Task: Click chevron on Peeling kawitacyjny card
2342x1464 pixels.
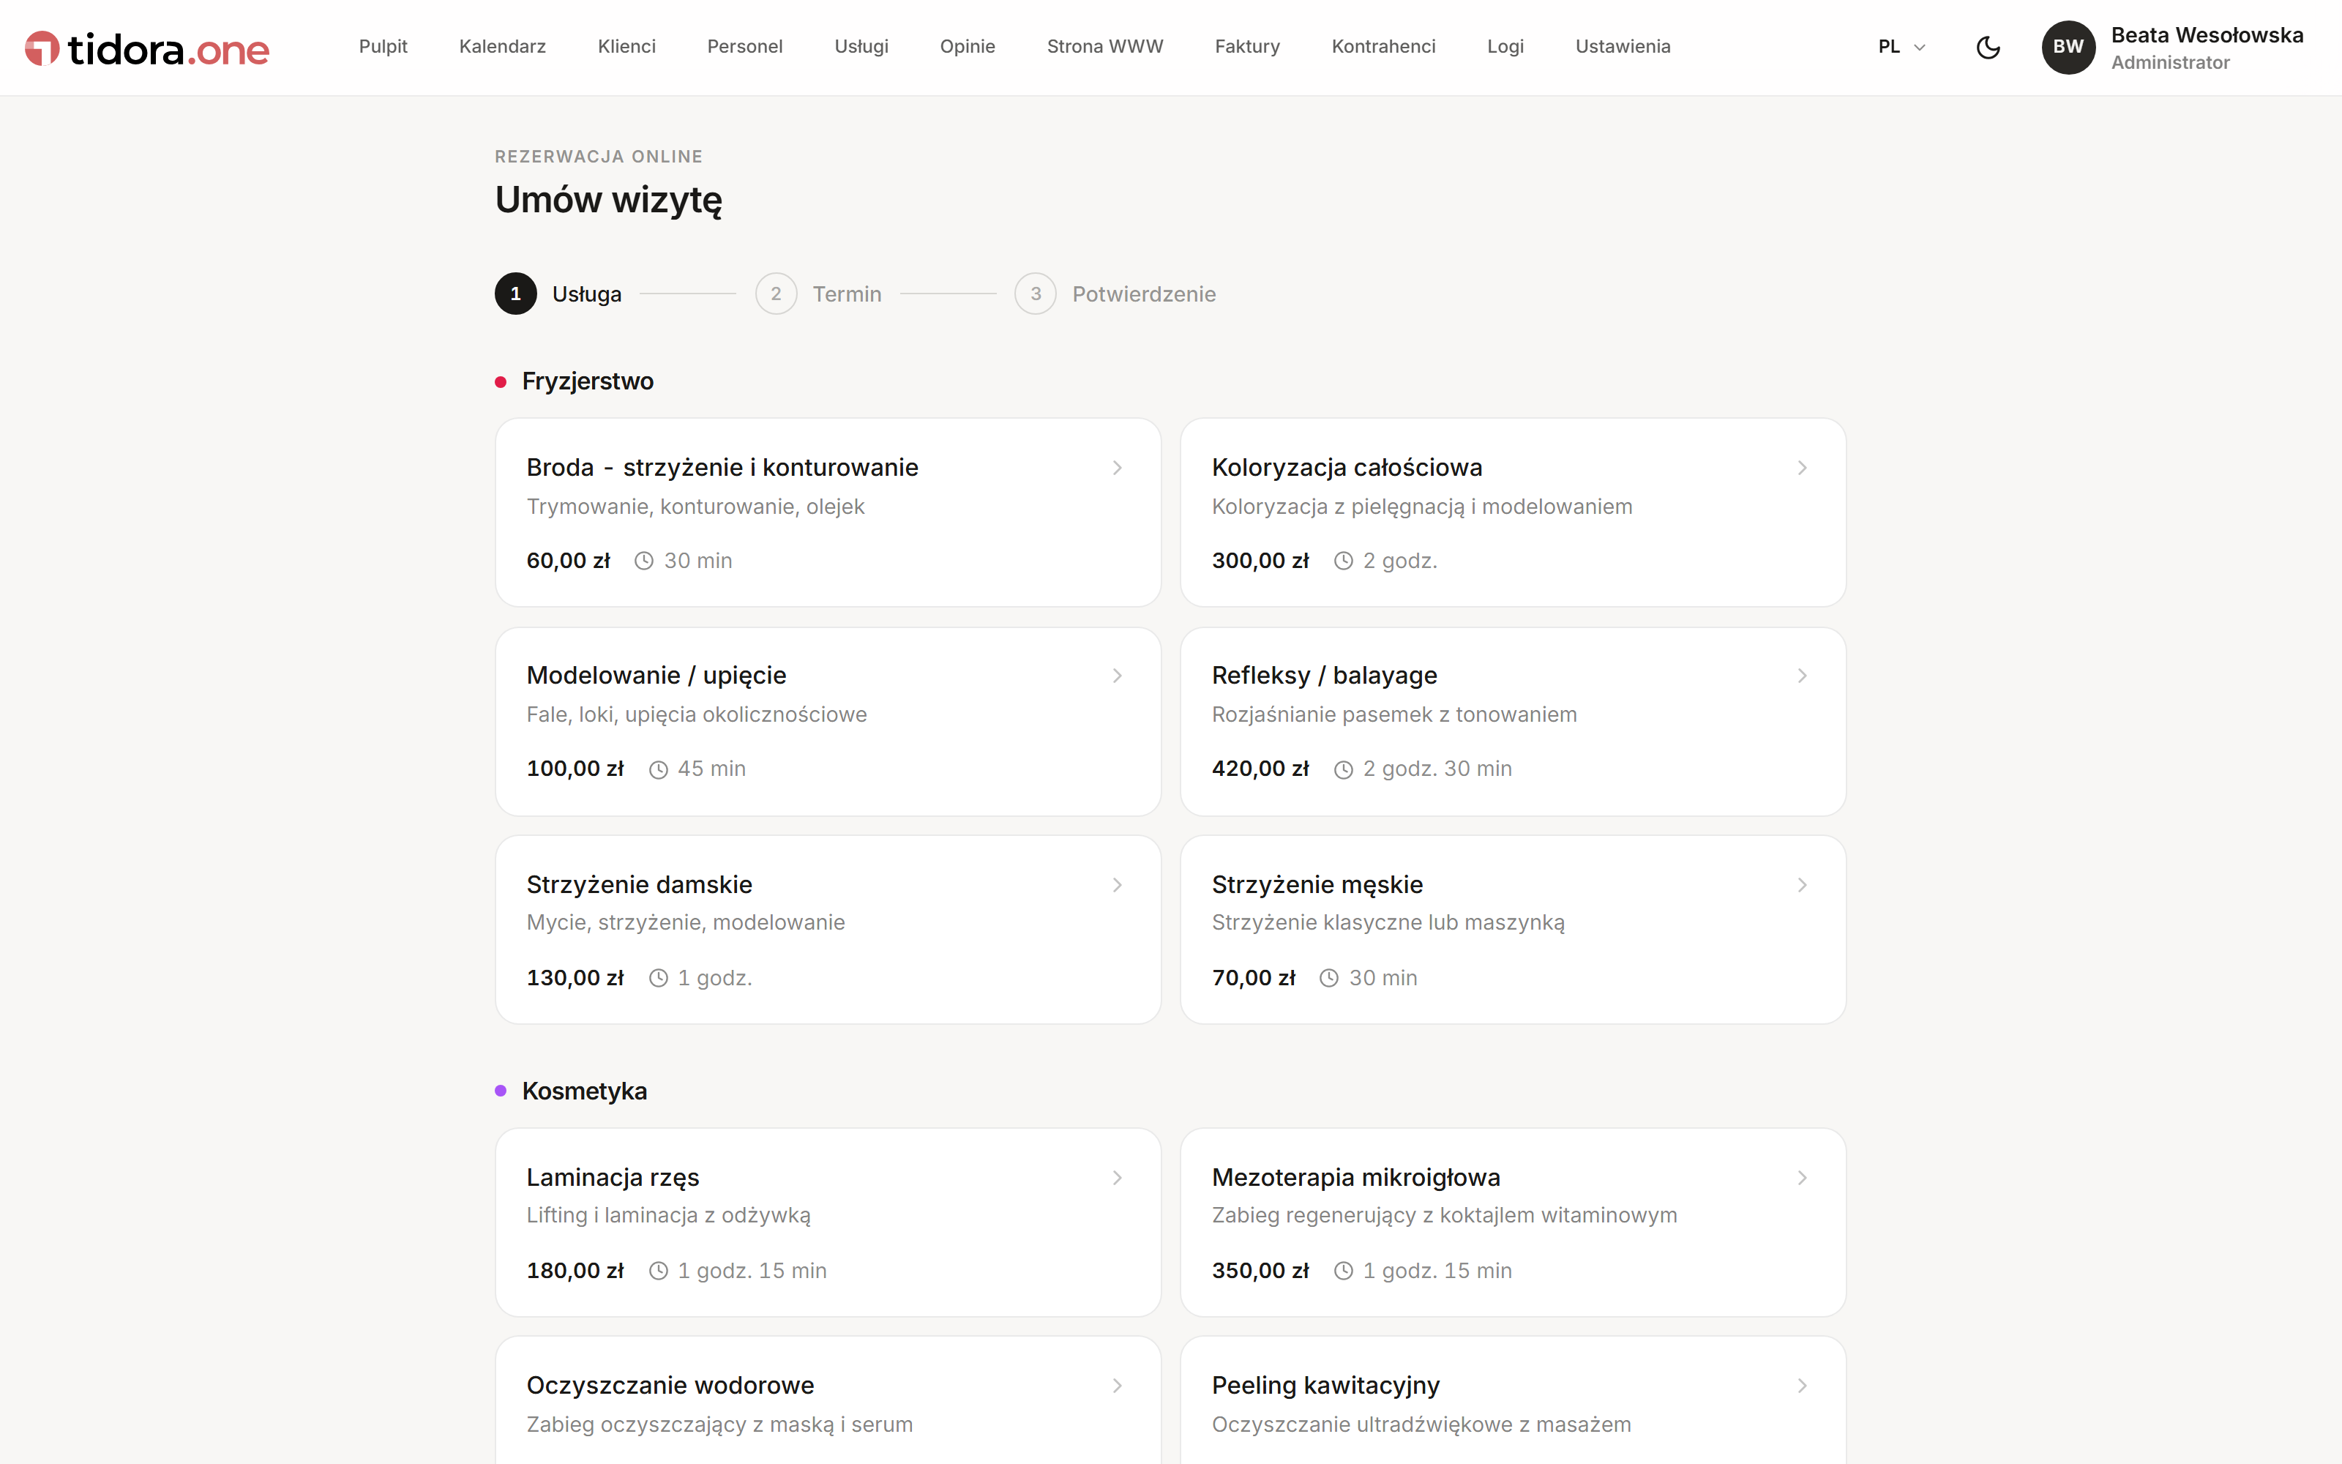Action: coord(1803,1386)
